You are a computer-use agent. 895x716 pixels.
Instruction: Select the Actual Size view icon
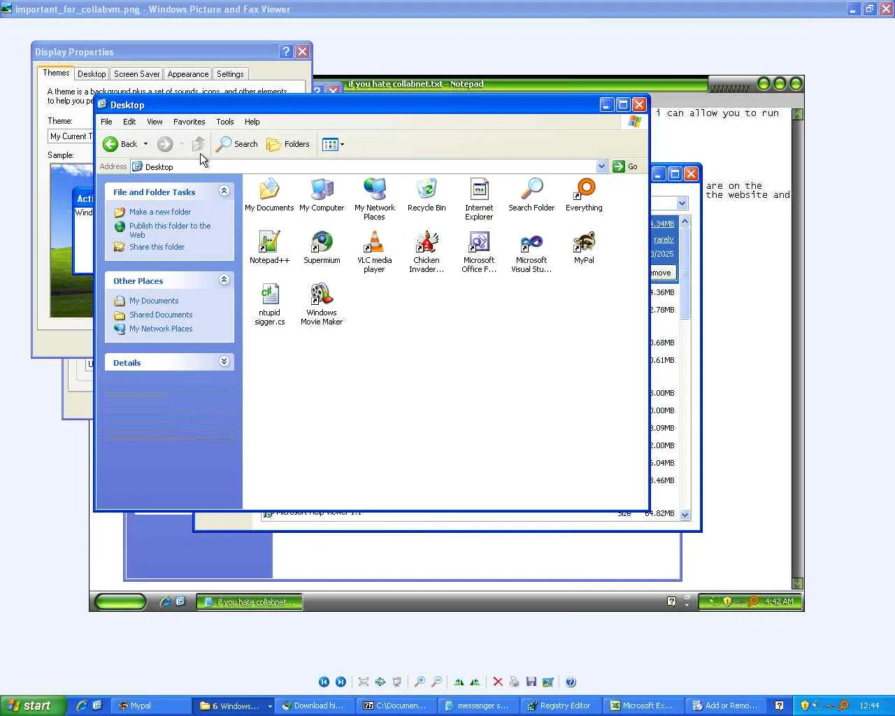tap(380, 682)
